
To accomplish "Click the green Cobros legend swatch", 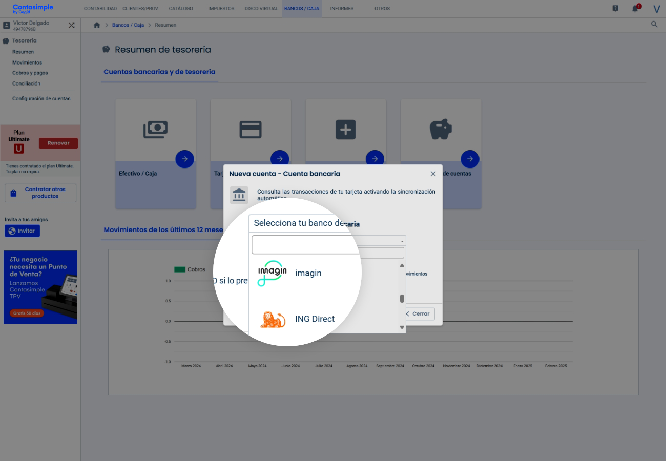I will (x=180, y=269).
